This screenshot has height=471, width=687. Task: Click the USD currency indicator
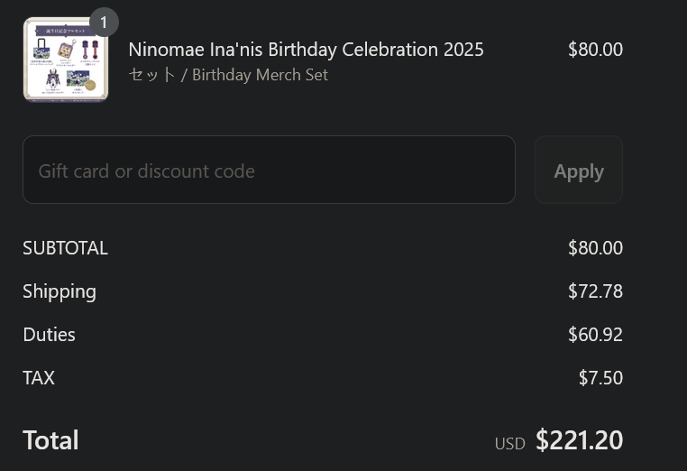pyautogui.click(x=510, y=444)
